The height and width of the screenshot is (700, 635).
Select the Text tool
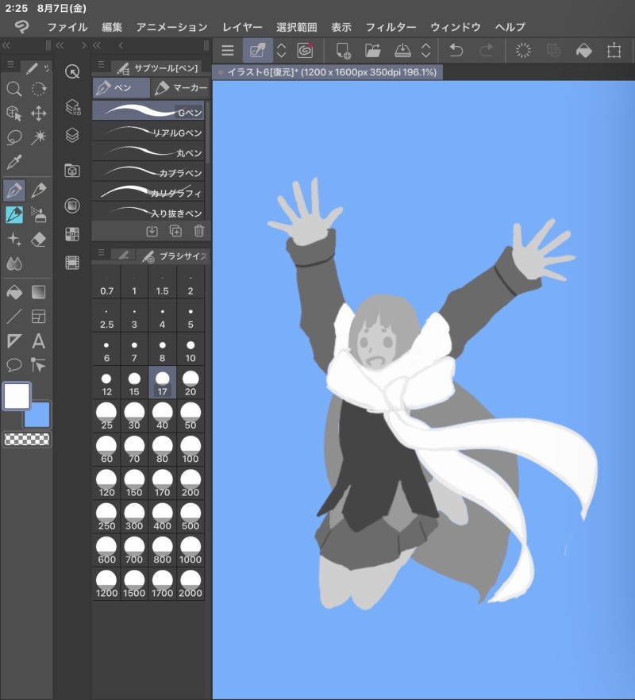coord(38,341)
